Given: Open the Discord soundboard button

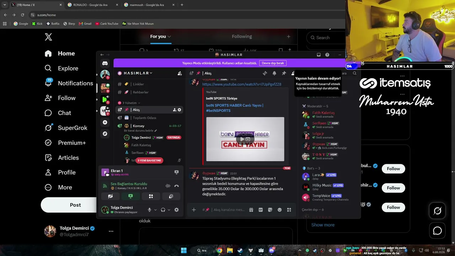Looking at the screenshot, I should (x=171, y=196).
